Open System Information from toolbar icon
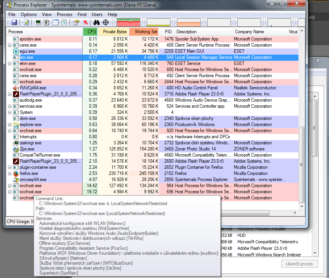This screenshot has width=329, height=278. [x=38, y=23]
